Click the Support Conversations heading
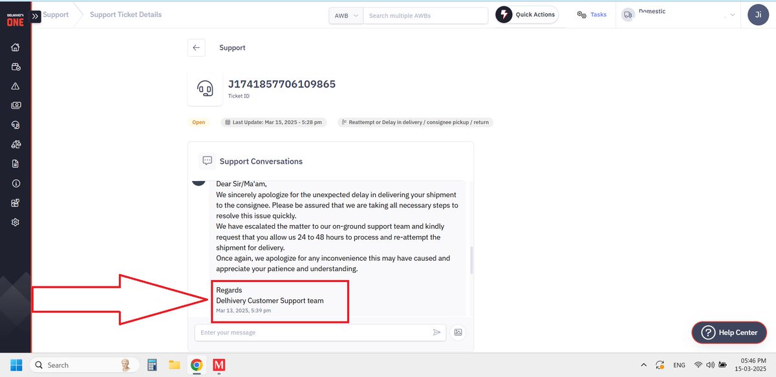776x377 pixels. [261, 161]
